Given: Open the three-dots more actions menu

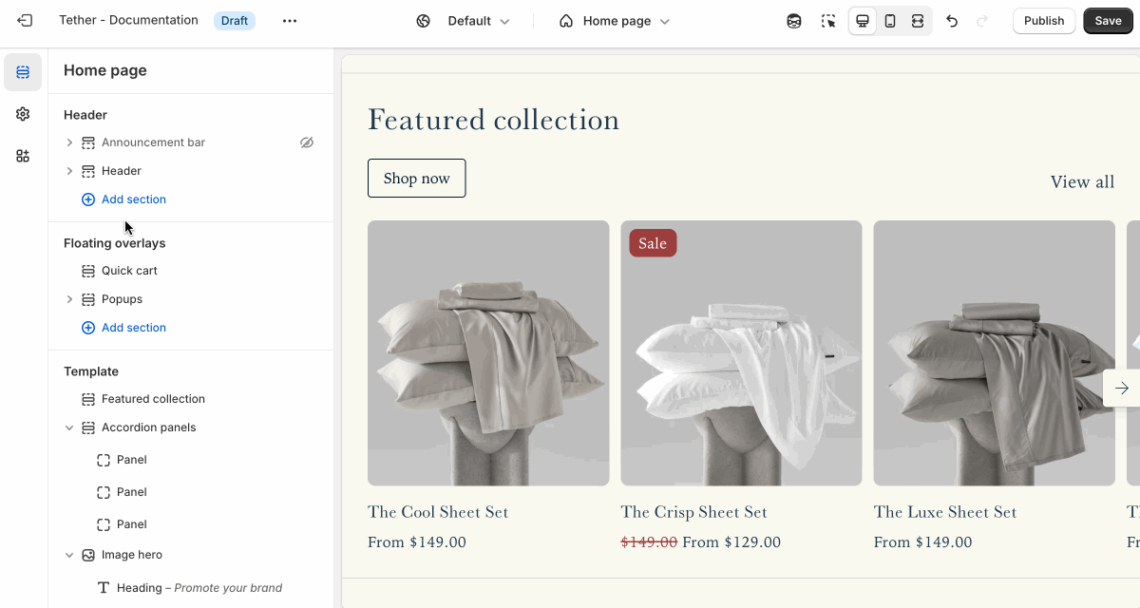Looking at the screenshot, I should point(290,21).
